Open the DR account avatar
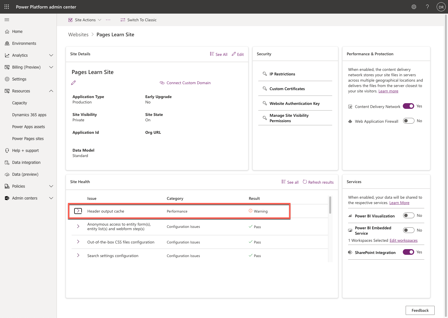The height and width of the screenshot is (318, 448). [441, 7]
